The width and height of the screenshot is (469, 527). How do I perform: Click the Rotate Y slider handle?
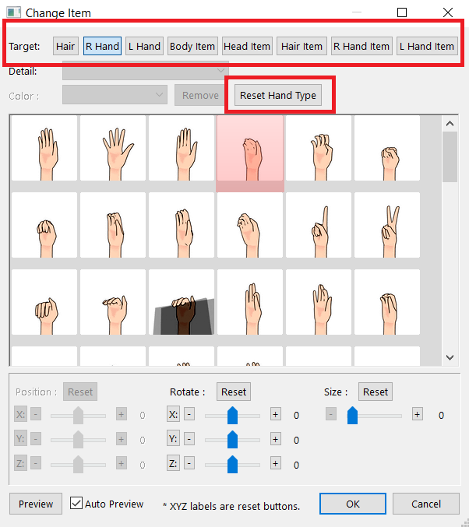click(232, 440)
